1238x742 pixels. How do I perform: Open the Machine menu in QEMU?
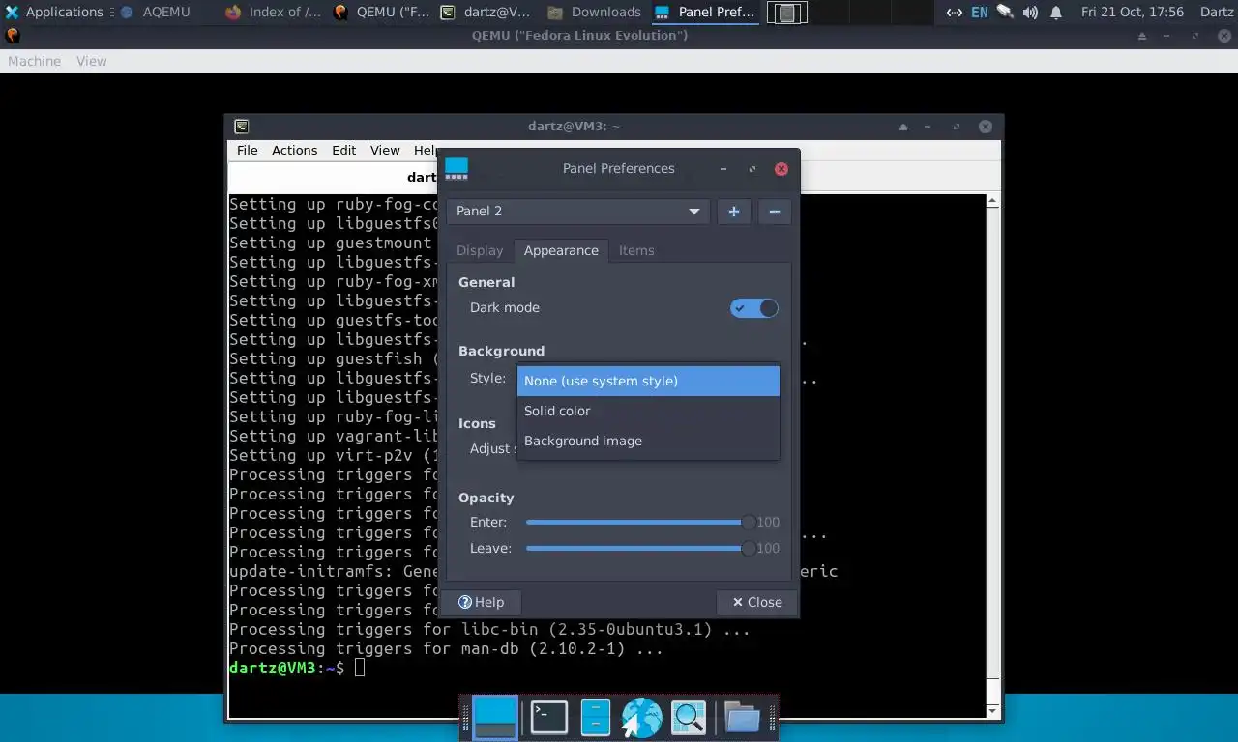(x=34, y=61)
